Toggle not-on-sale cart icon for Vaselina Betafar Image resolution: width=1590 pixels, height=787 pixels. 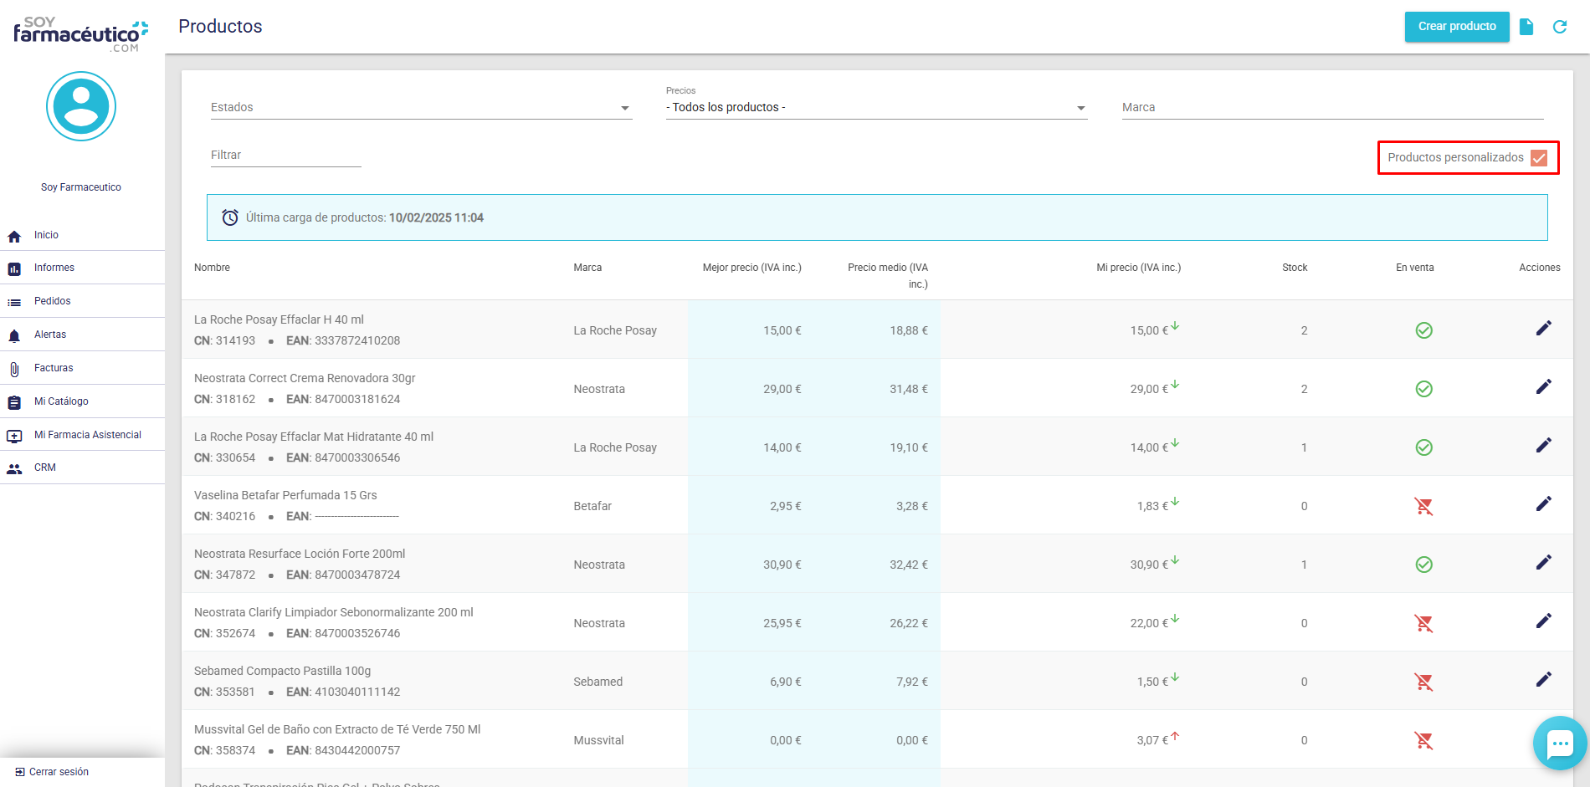point(1423,506)
